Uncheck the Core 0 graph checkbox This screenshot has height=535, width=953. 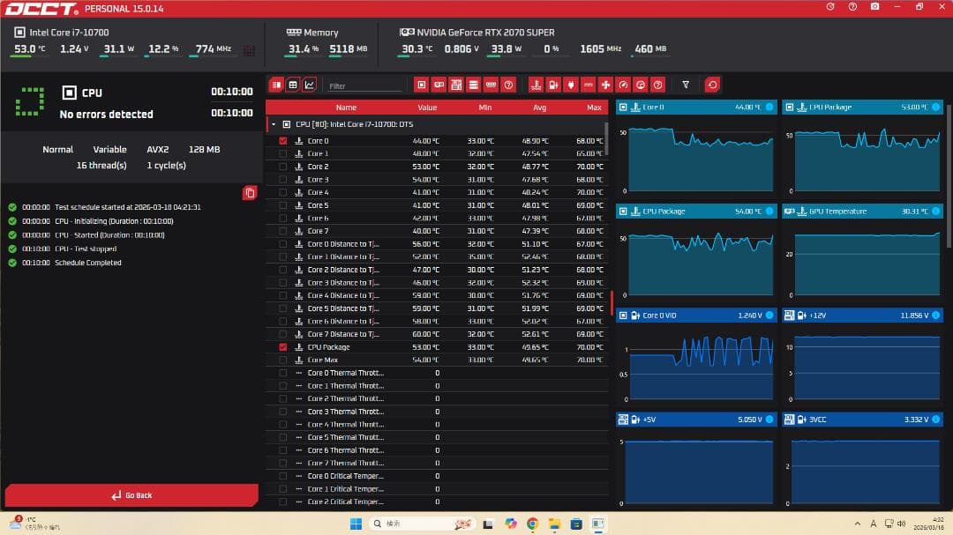pos(282,141)
